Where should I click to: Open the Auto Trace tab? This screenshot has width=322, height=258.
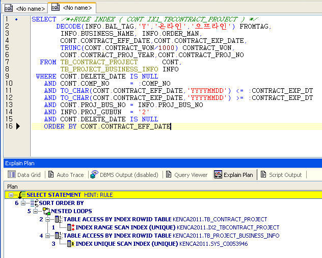[x=66, y=175]
